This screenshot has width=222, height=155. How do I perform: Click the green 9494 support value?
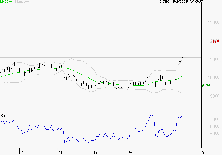click(x=206, y=85)
